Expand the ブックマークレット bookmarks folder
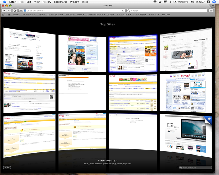The width and height of the screenshot is (219, 175). pyautogui.click(x=95, y=15)
